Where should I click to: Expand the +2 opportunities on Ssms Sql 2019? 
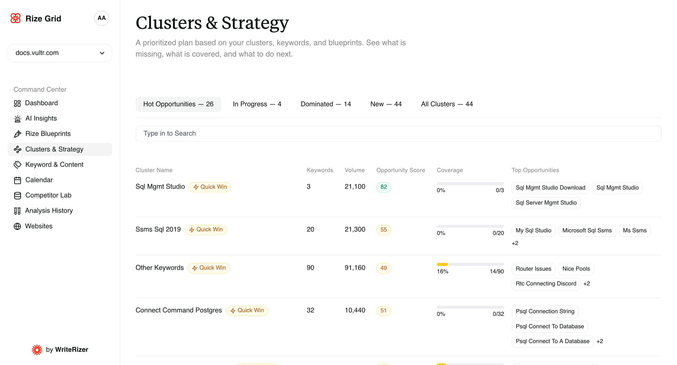click(515, 243)
